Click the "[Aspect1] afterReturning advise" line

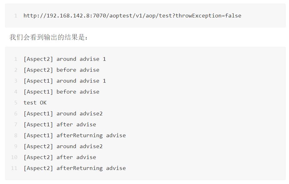pyautogui.click(x=75, y=135)
